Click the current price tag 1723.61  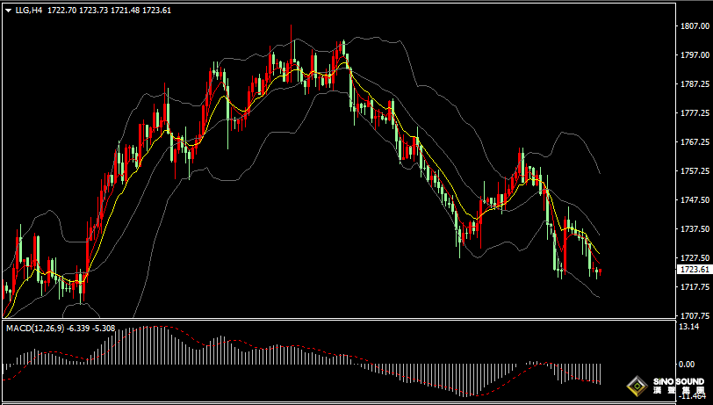(x=695, y=270)
